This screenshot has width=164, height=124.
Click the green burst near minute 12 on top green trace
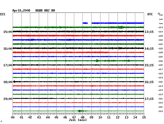tap(121, 27)
